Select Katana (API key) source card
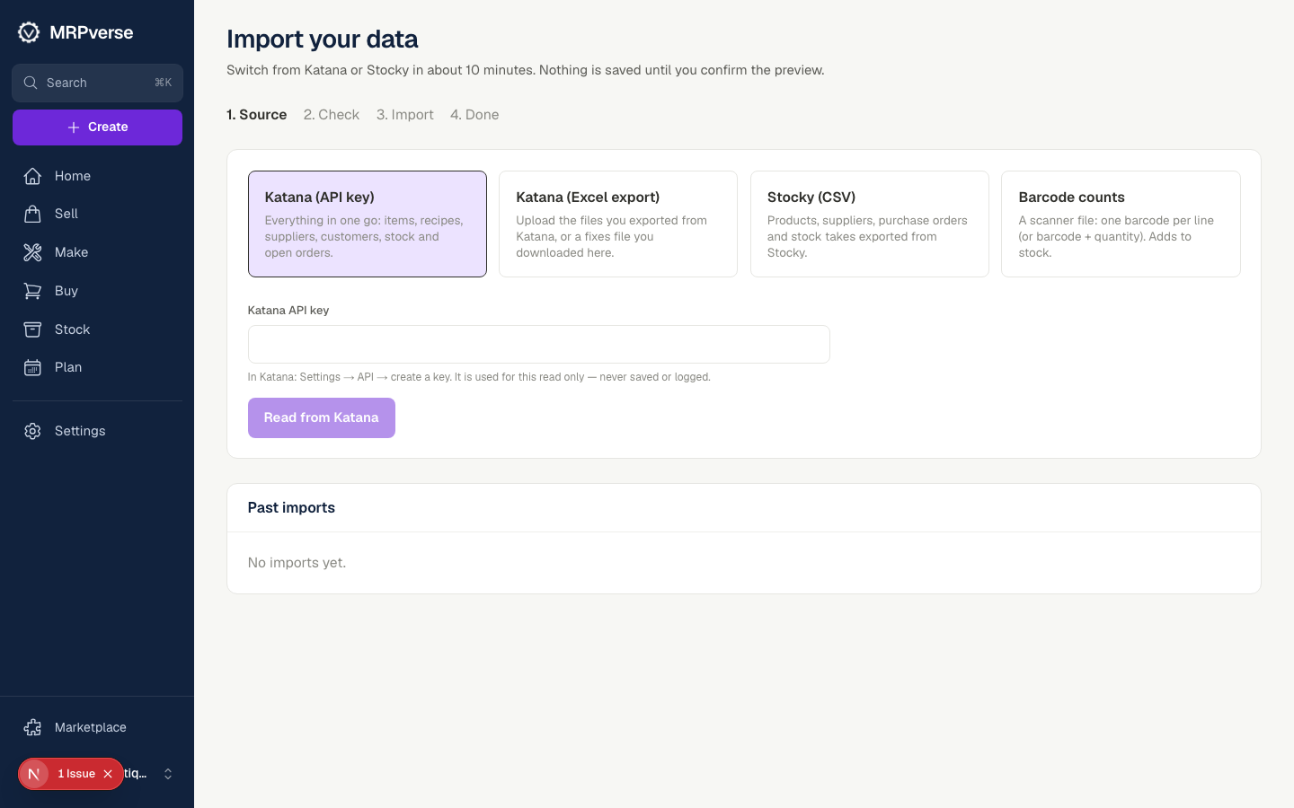This screenshot has width=1294, height=808. pyautogui.click(x=368, y=224)
